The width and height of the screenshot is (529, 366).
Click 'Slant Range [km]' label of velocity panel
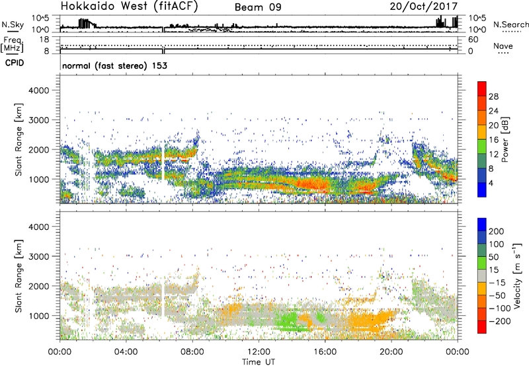click(x=19, y=276)
